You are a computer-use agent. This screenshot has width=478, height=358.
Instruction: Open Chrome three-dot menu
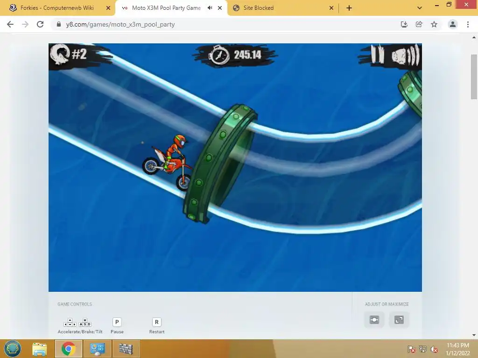[x=468, y=24]
